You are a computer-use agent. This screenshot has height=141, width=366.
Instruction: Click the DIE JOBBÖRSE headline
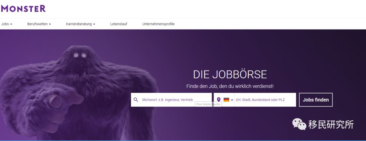click(230, 75)
